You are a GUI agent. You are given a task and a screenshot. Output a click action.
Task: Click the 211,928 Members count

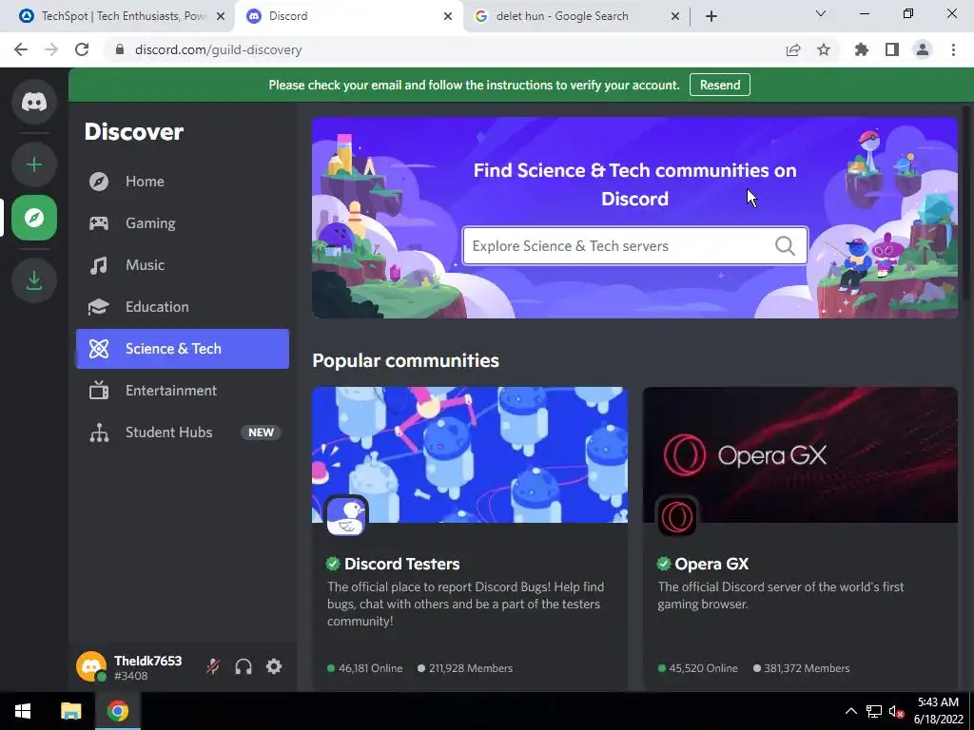(x=470, y=668)
